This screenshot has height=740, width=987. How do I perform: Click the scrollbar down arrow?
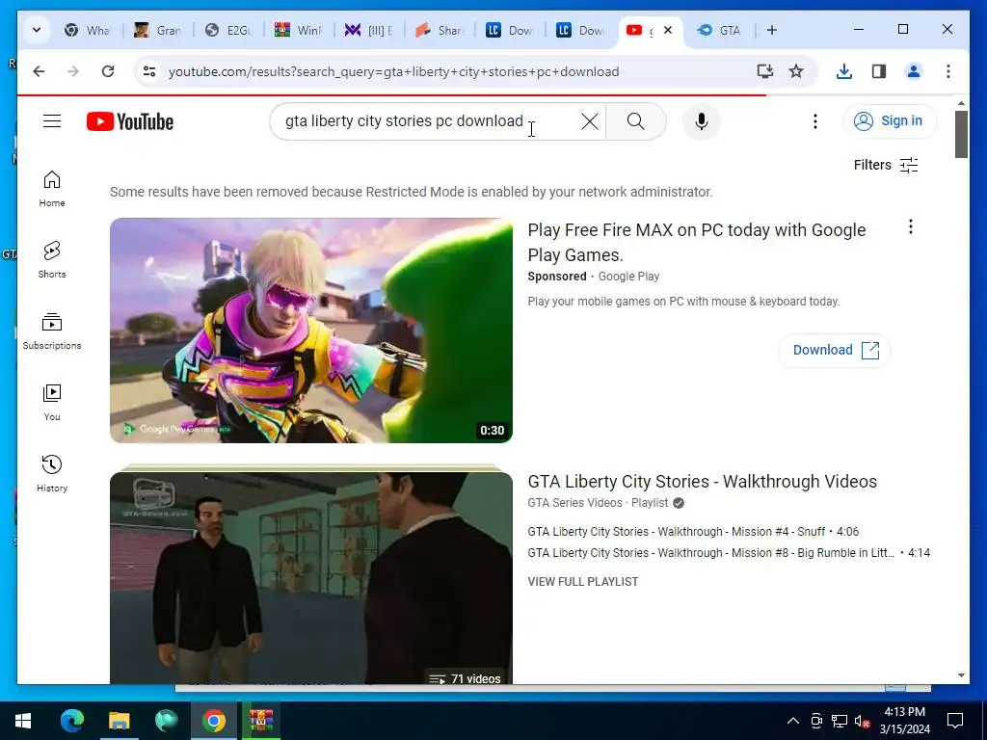(961, 675)
